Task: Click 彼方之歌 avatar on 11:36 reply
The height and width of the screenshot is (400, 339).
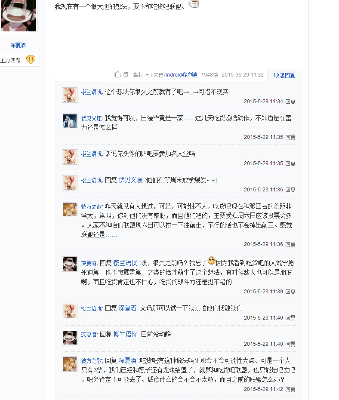Action: [x=70, y=209]
